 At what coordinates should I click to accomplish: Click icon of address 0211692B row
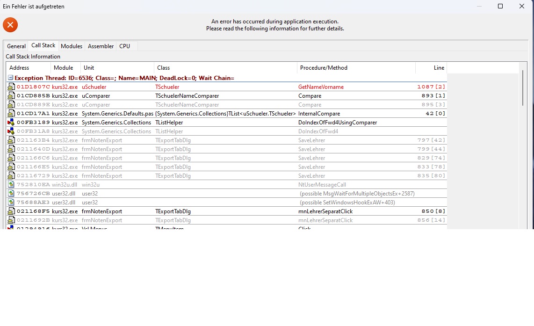(x=11, y=220)
